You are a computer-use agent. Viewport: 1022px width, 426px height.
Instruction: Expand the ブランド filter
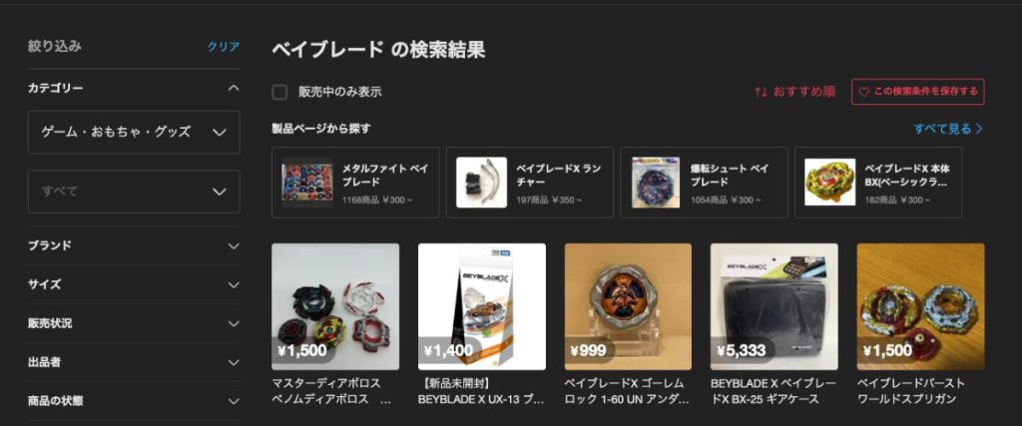[134, 246]
